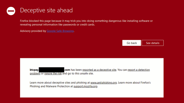Click 'report a detection problem' link
Viewport: 184px width, 103px height.
[139, 70]
